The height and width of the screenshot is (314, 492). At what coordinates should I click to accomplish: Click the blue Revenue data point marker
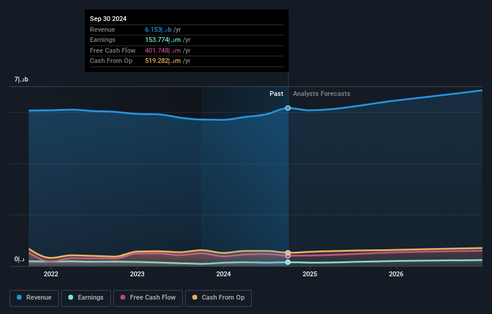(288, 108)
